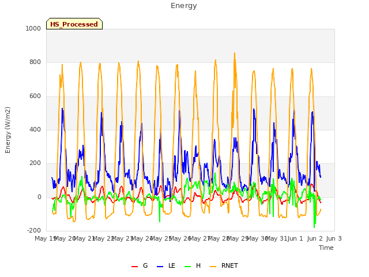
Task: Click the Jun 2 x-axis label
Action: tap(315, 238)
